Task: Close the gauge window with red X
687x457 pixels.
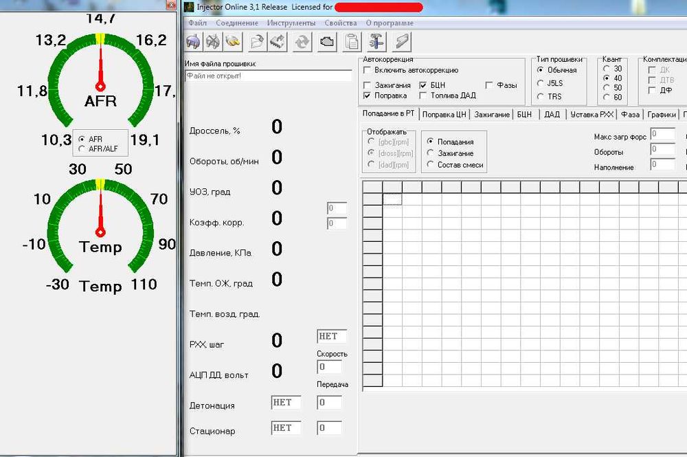Action: click(171, 5)
